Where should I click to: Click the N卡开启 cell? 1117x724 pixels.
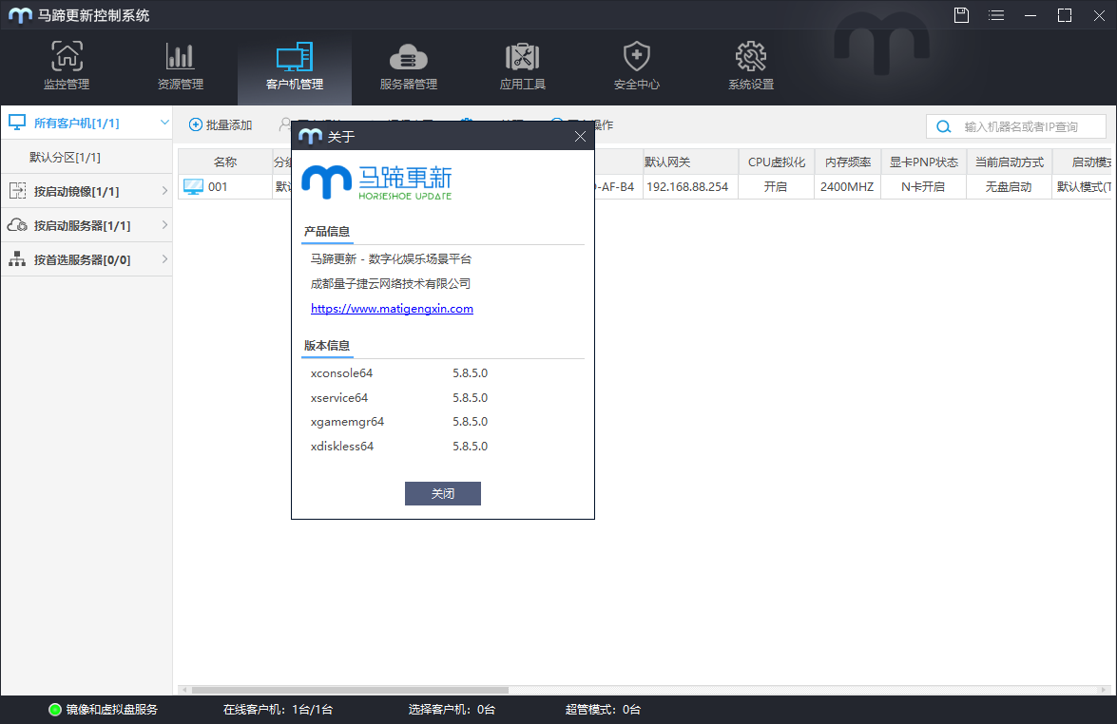pyautogui.click(x=923, y=187)
